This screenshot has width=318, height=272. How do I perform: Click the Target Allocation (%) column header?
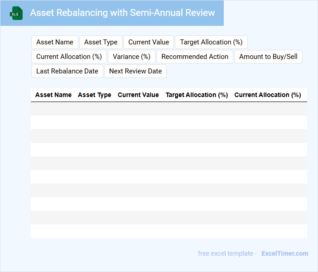click(197, 95)
